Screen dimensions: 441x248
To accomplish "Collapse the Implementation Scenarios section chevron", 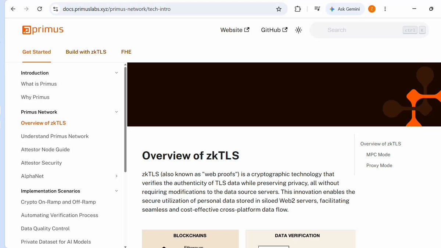I will [x=116, y=191].
